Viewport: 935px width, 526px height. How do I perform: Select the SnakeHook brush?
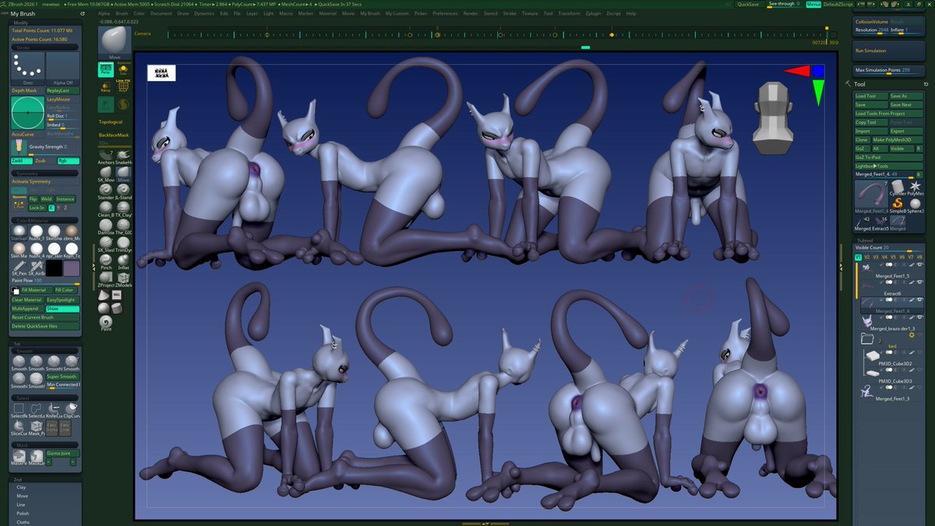(123, 156)
